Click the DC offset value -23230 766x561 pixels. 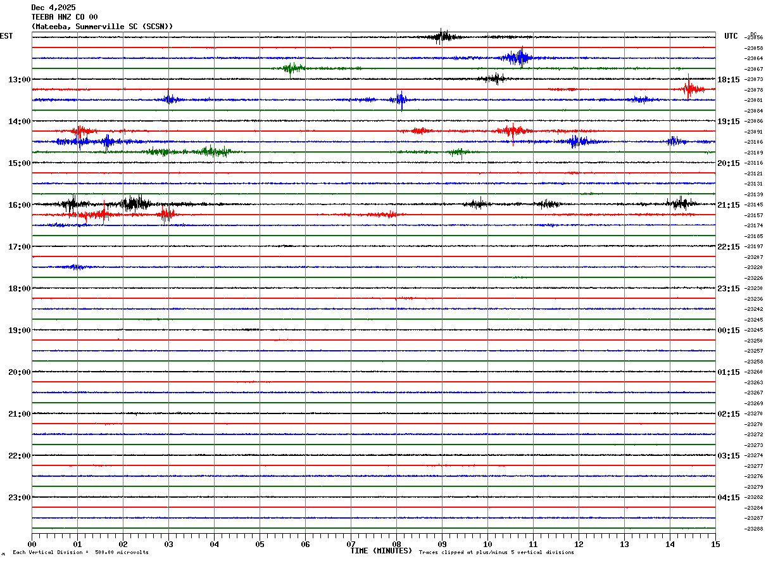(754, 288)
